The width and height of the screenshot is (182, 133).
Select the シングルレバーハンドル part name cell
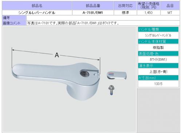pos(37,13)
